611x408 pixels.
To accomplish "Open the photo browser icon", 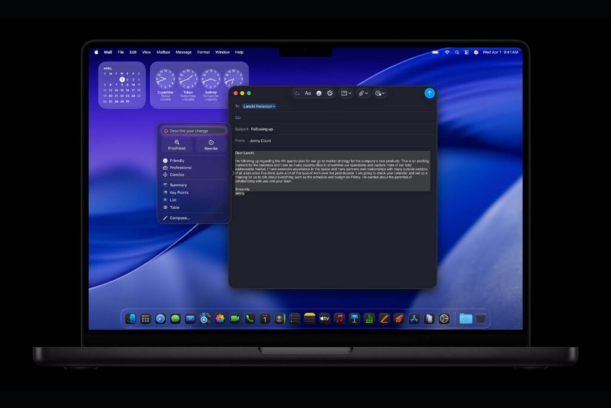I will point(344,93).
